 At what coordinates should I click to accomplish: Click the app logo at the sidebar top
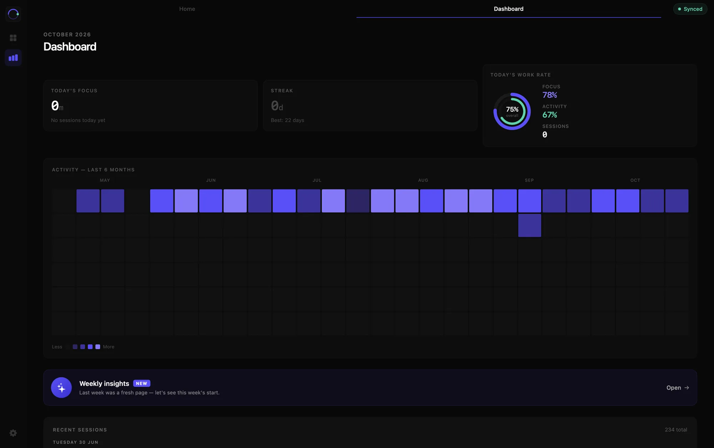click(13, 14)
